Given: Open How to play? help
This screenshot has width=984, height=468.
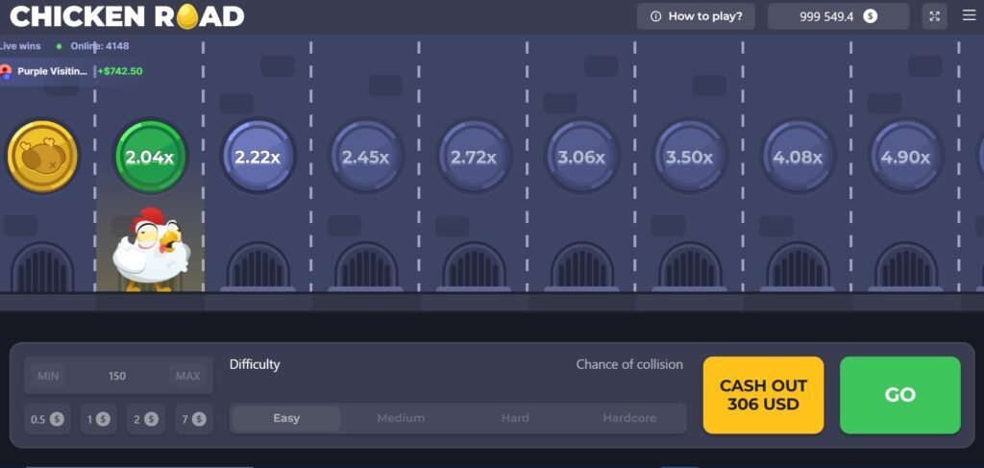Looking at the screenshot, I should pos(696,16).
